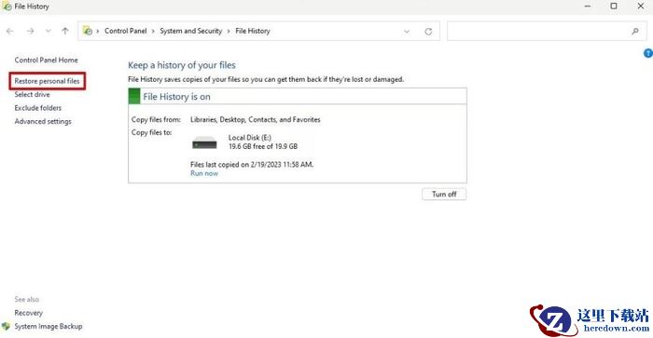The height and width of the screenshot is (338, 653).
Task: Expand chevron after System and Security
Action: point(229,31)
